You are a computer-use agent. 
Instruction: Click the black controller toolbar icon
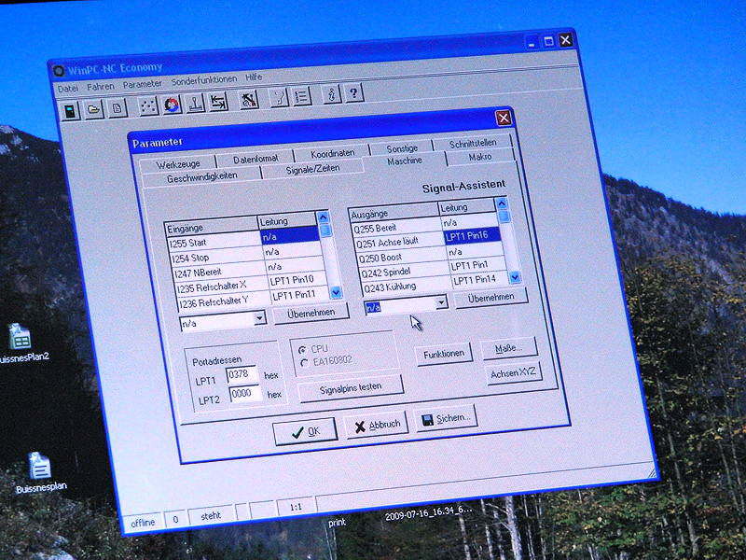71,112
